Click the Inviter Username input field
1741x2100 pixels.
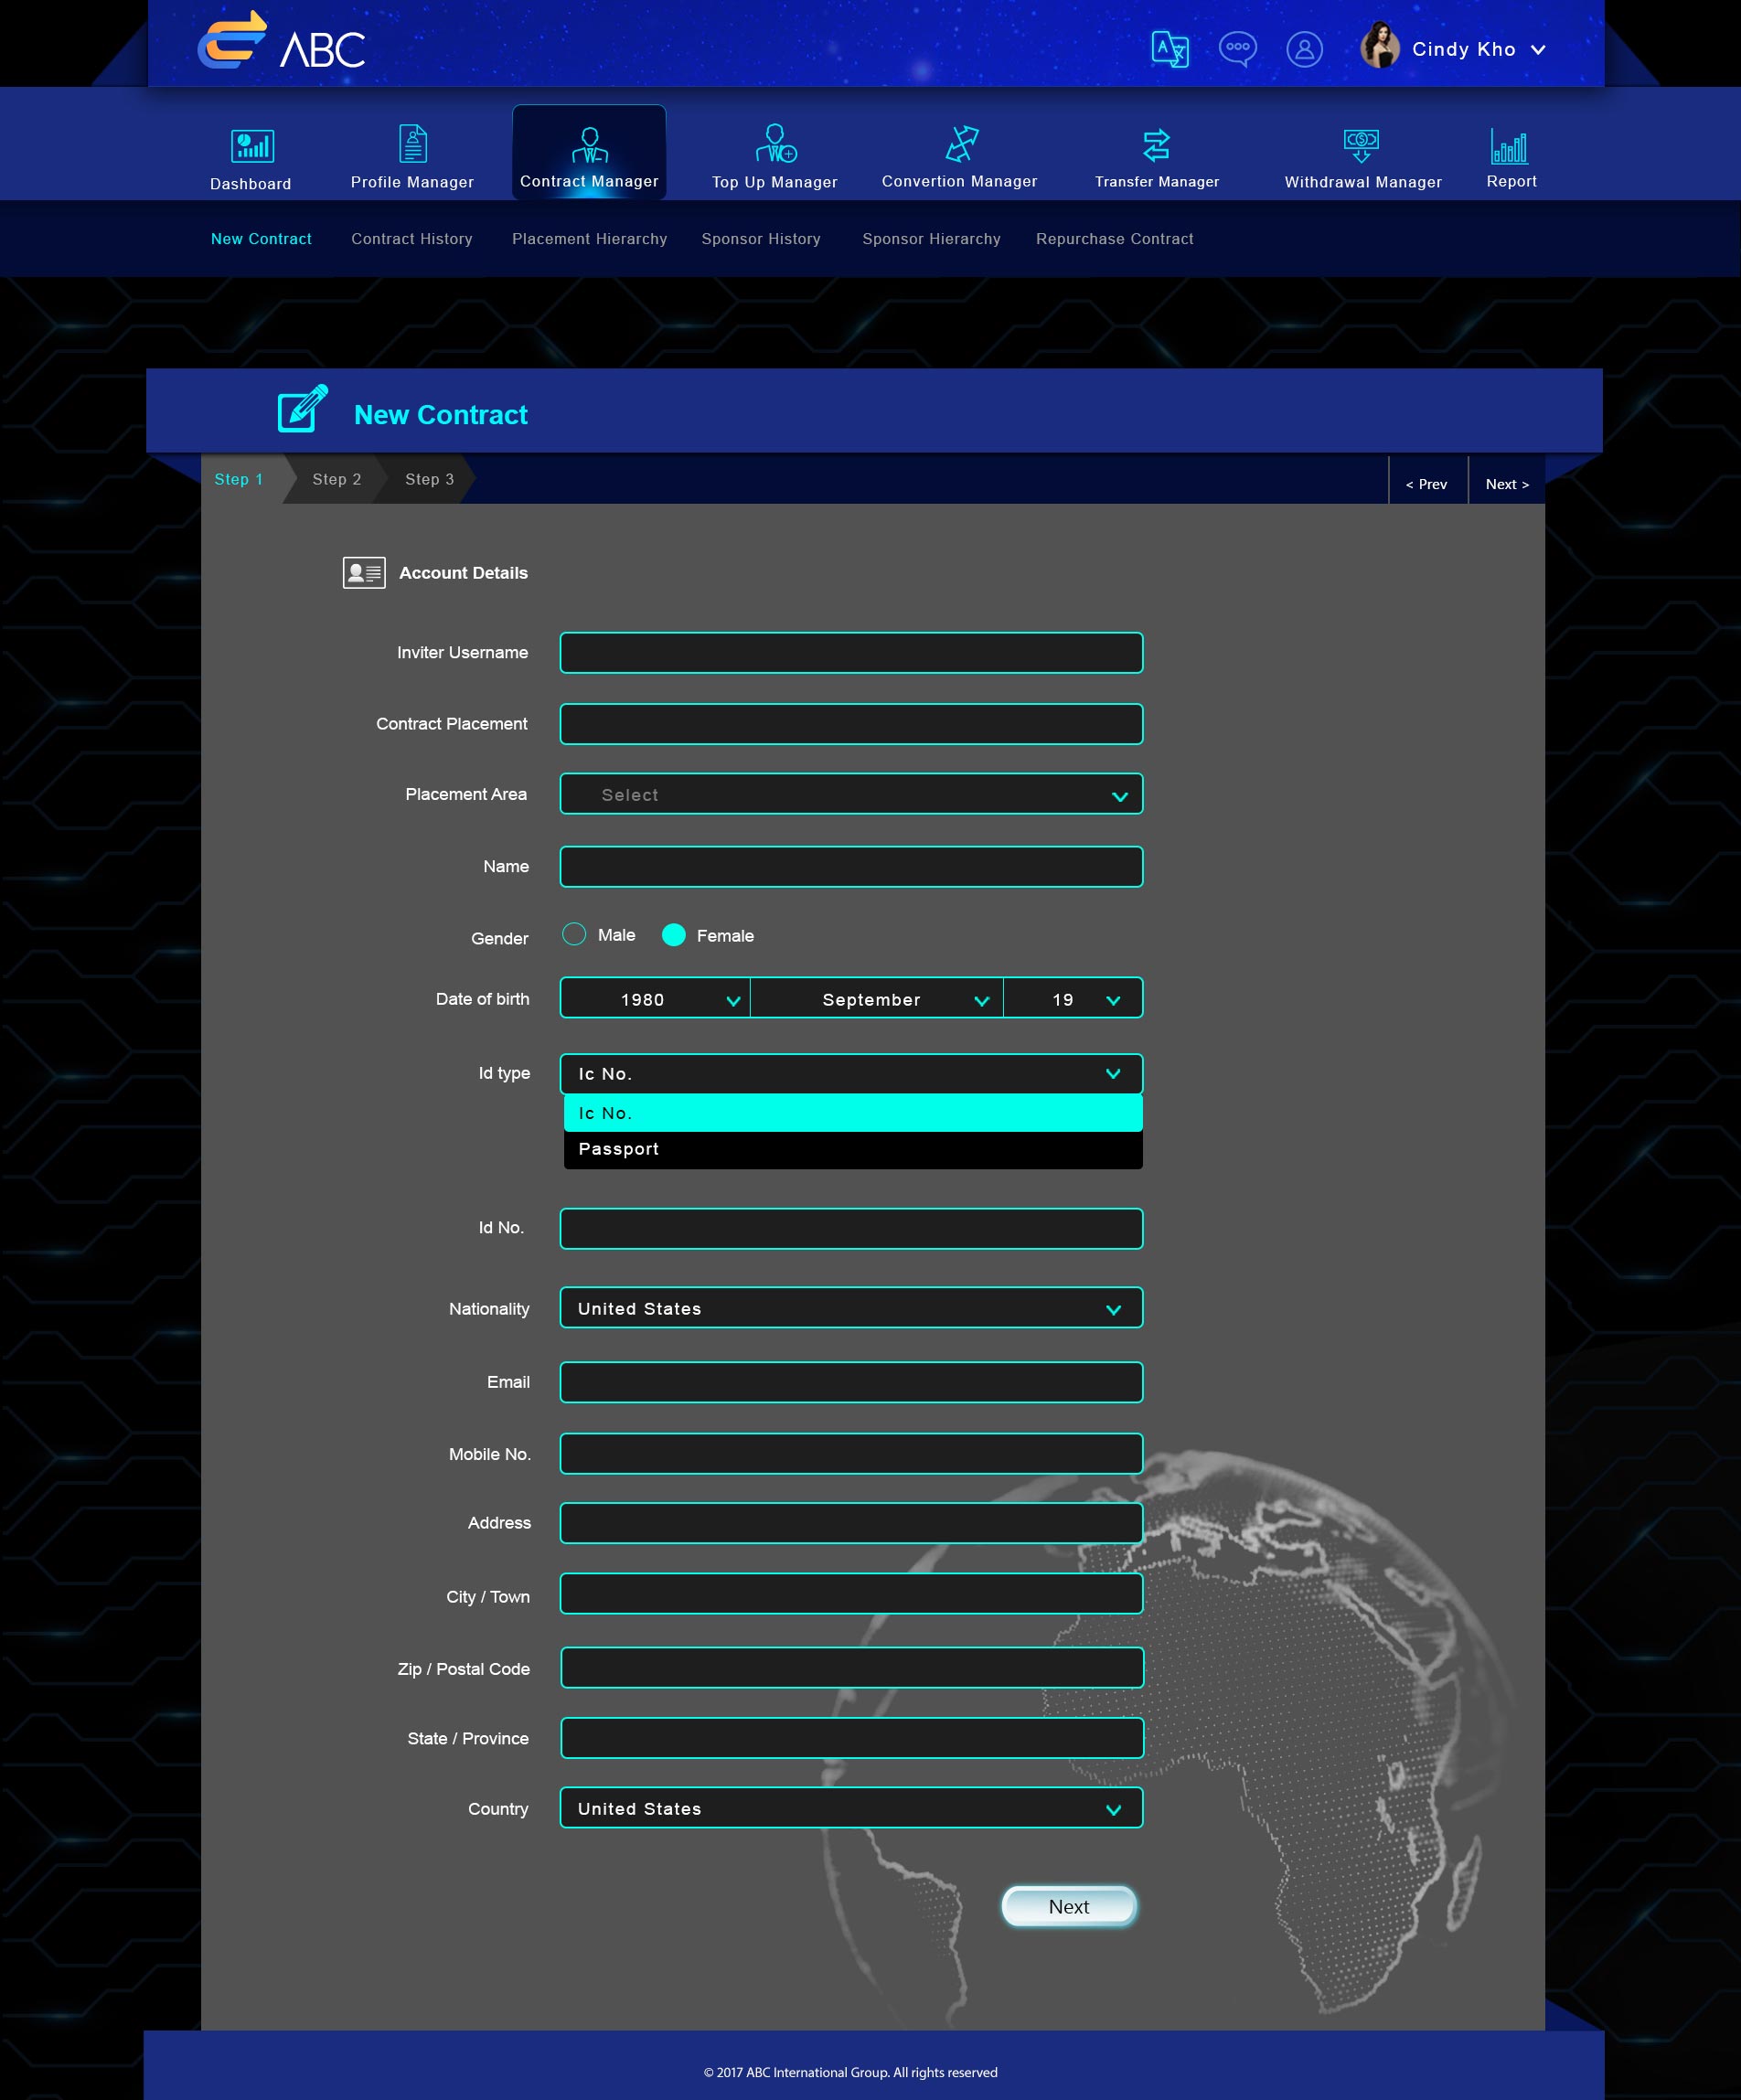[851, 653]
